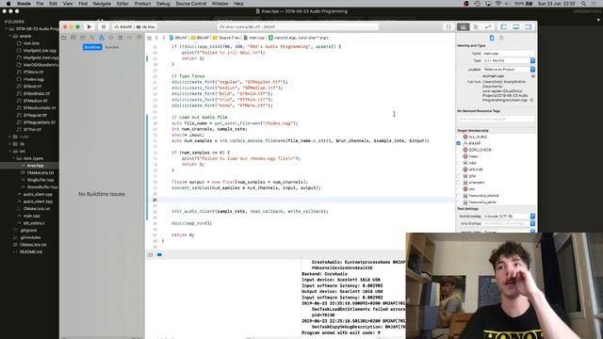Enable ALL_BUILD target membership
This screenshot has width=603, height=339.
click(x=459, y=137)
